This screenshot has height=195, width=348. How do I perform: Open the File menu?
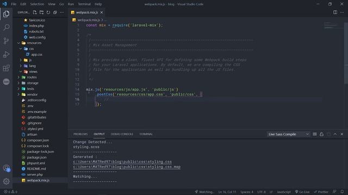(x=14, y=4)
